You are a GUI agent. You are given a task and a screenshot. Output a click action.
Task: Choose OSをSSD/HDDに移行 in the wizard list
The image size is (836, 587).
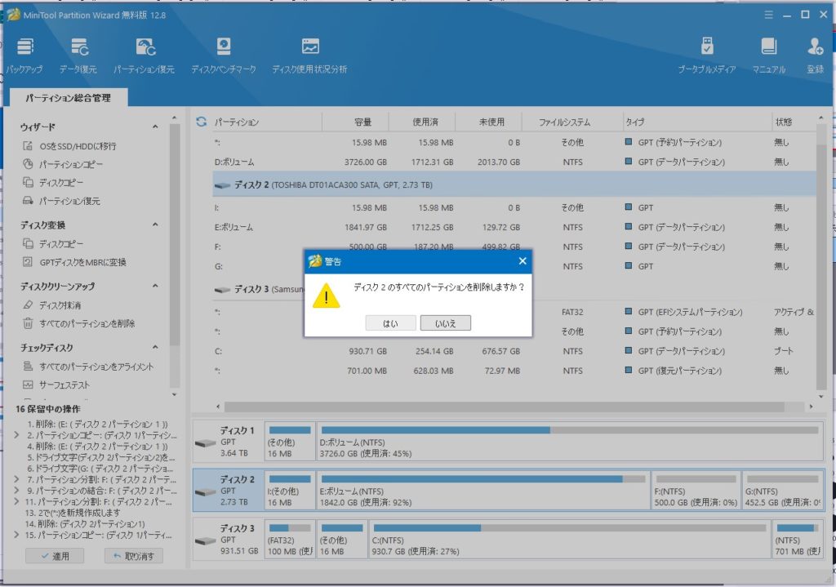(x=78, y=146)
